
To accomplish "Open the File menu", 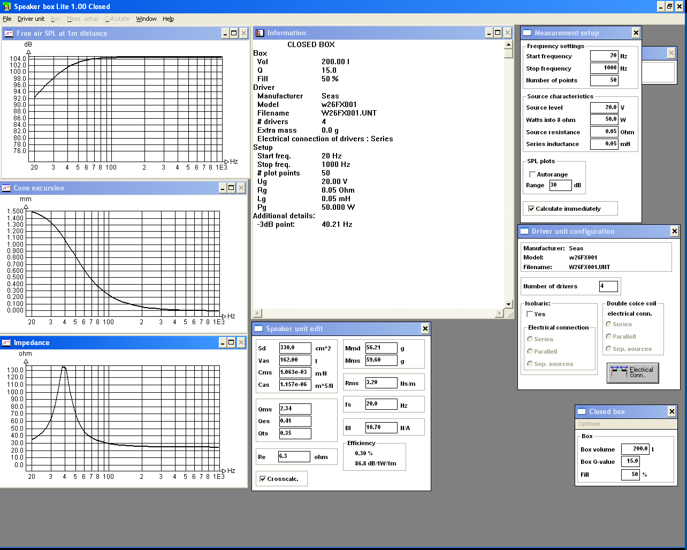I will [x=7, y=19].
